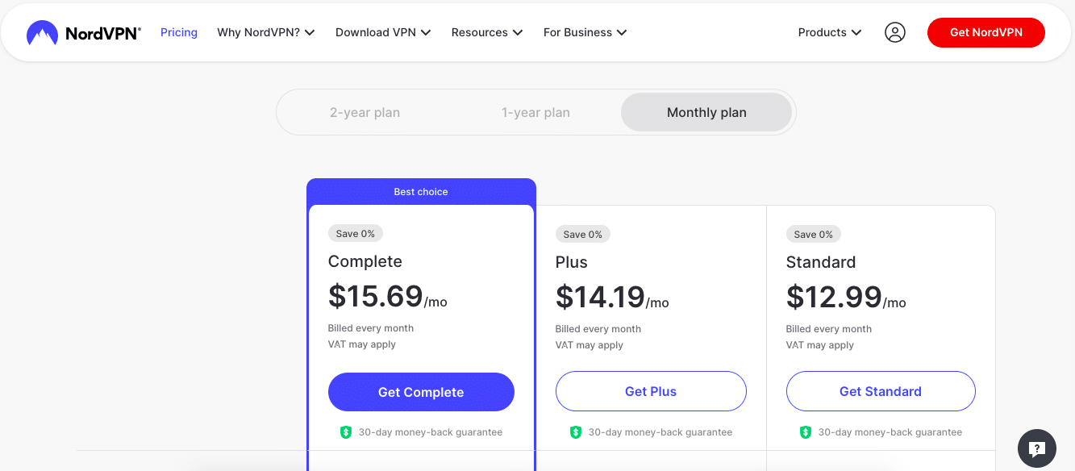Open the account profile icon
Viewport: 1075px width, 471px height.
point(895,32)
